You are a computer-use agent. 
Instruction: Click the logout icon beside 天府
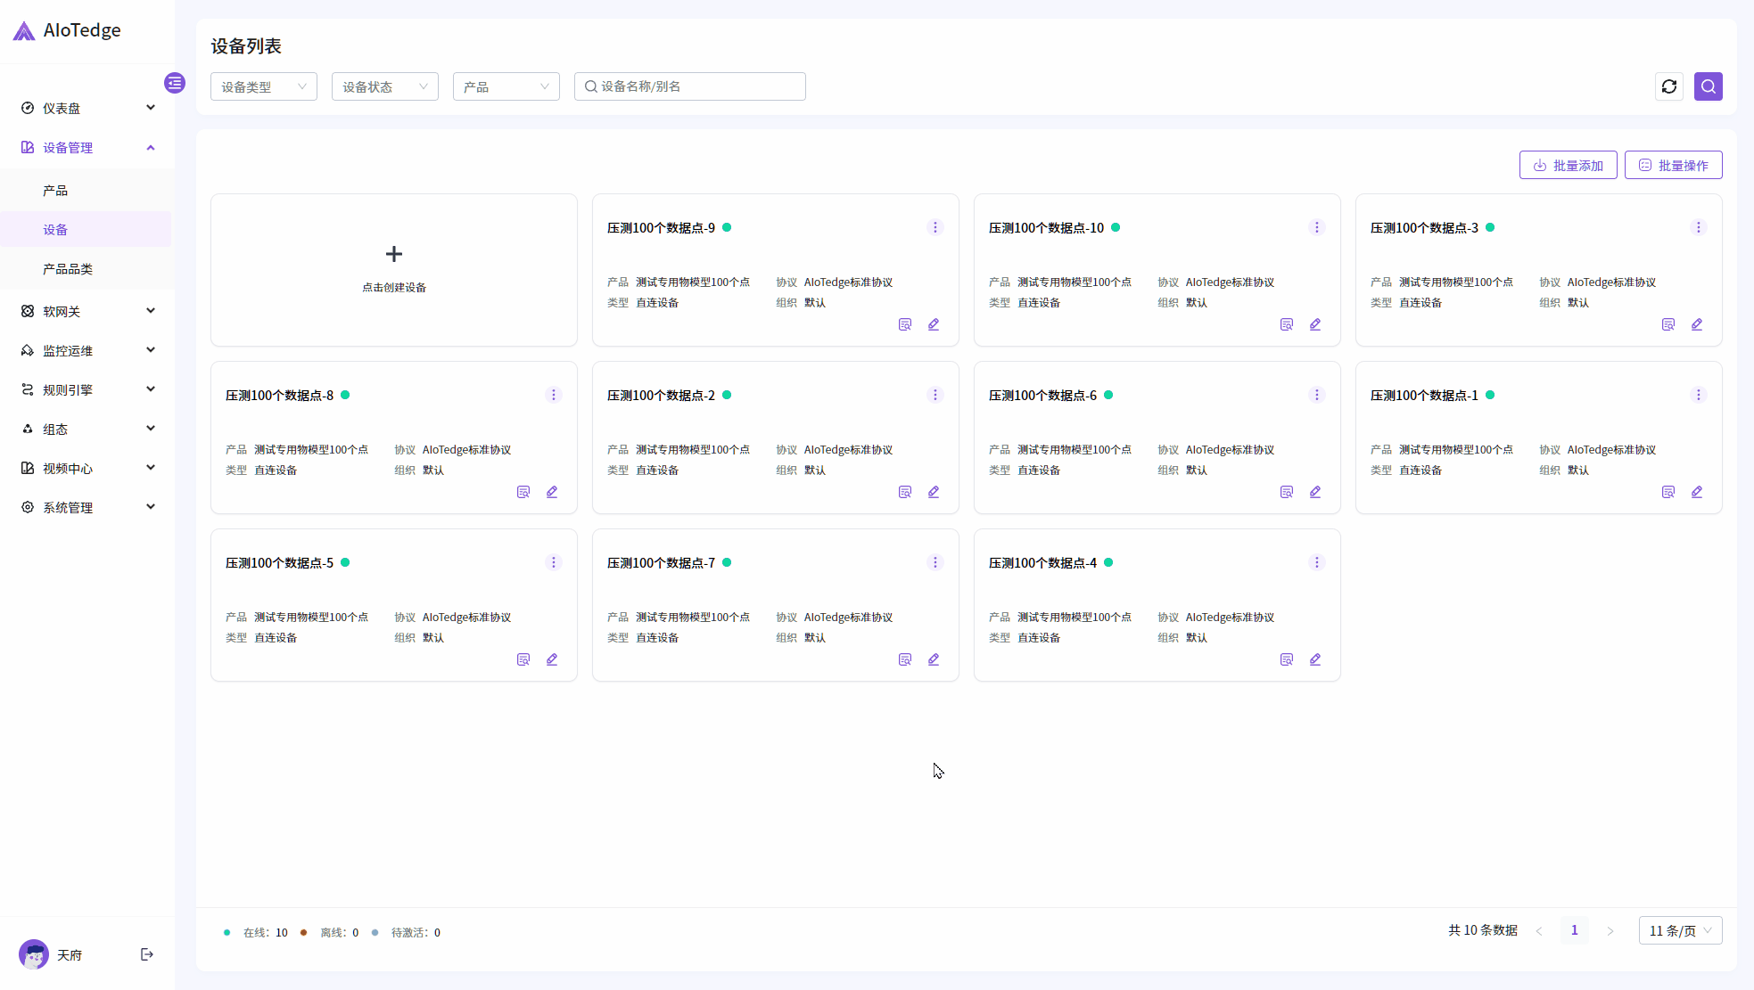[x=147, y=954]
